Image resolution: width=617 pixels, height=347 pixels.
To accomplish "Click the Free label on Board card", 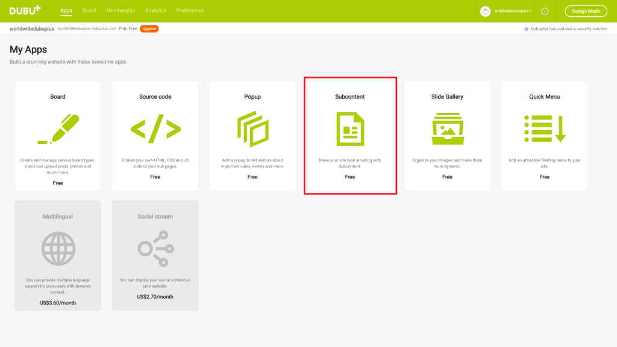I will [x=58, y=183].
